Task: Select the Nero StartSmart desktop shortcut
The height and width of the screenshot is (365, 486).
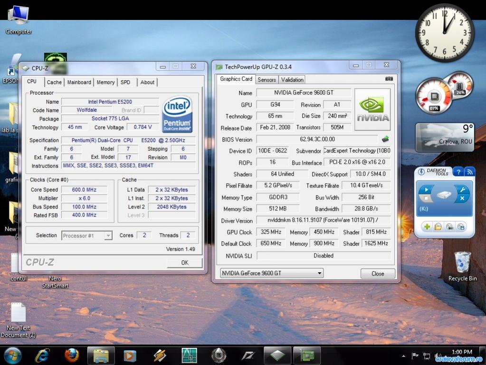Action: [x=55, y=282]
